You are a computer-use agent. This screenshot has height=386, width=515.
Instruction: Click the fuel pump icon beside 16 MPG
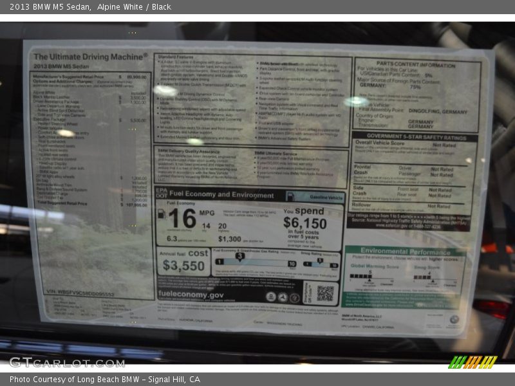point(162,214)
